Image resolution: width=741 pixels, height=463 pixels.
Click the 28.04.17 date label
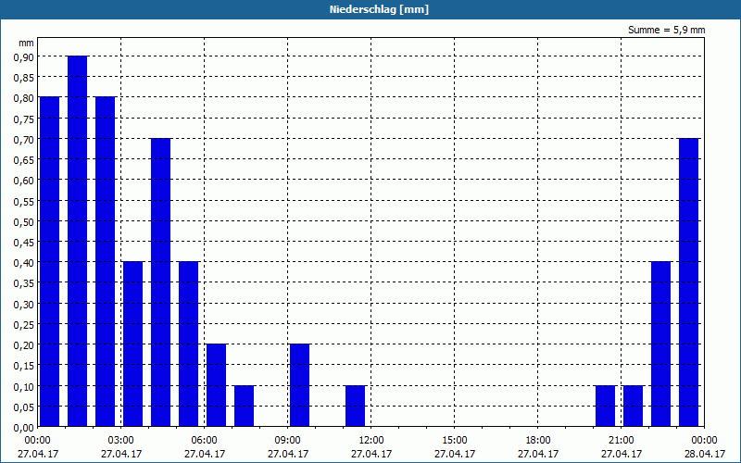(x=705, y=454)
